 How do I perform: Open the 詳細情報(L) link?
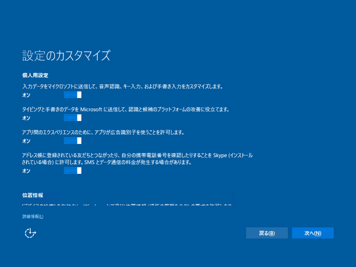(x=32, y=216)
